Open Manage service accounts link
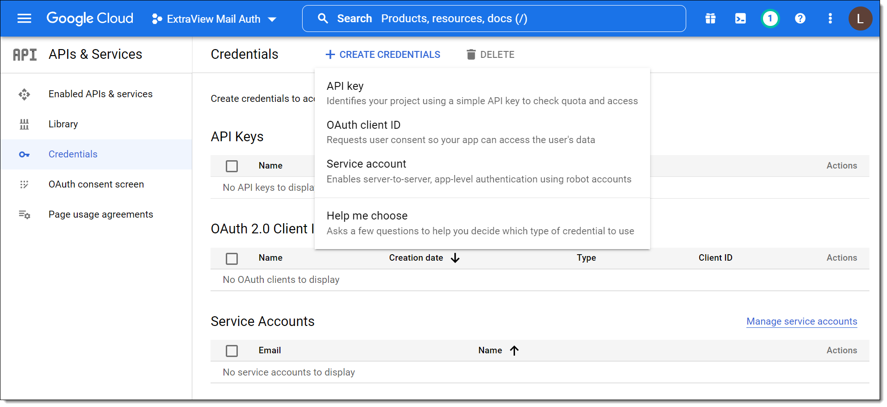887x407 pixels. click(x=802, y=321)
